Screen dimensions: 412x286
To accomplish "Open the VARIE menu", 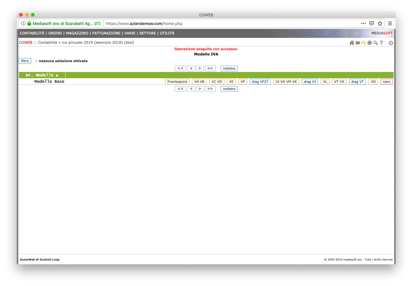I will [130, 33].
